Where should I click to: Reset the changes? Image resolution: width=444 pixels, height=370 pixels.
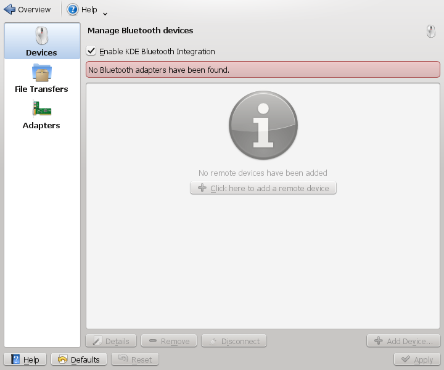coord(135,360)
